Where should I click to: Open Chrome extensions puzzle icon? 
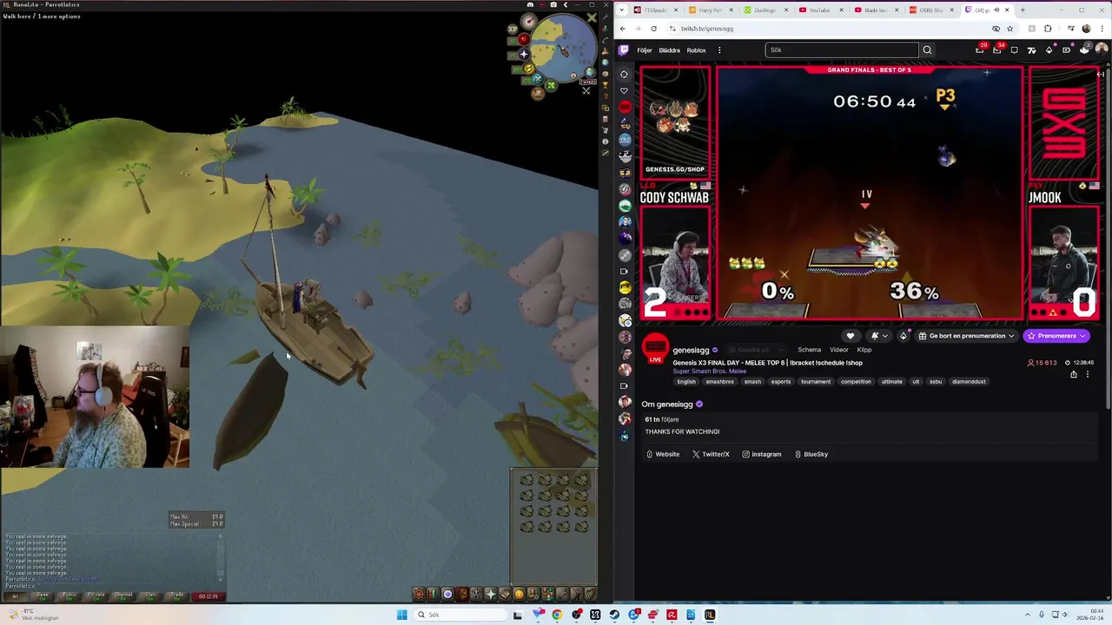pyautogui.click(x=1048, y=29)
